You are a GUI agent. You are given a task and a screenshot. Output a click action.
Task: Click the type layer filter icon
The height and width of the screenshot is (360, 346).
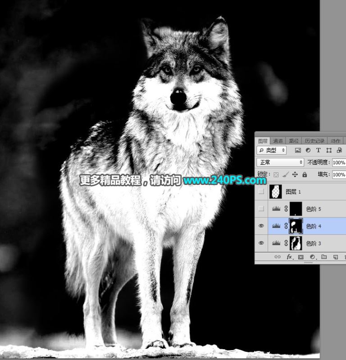tap(319, 150)
